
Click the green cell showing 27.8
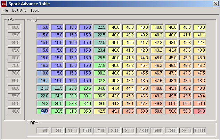99,65
